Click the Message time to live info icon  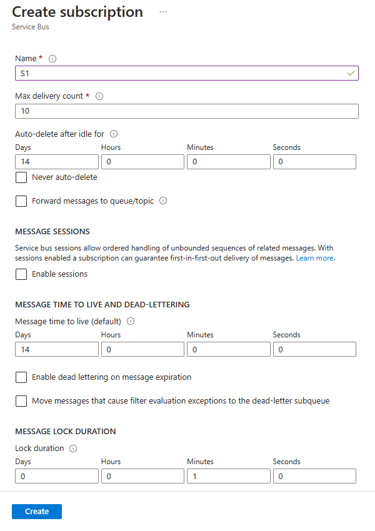[131, 320]
